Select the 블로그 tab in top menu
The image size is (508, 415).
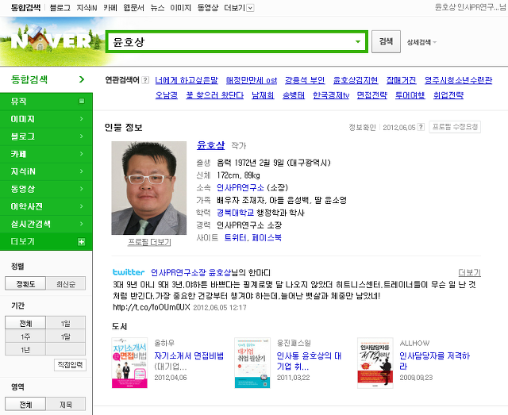(x=60, y=8)
